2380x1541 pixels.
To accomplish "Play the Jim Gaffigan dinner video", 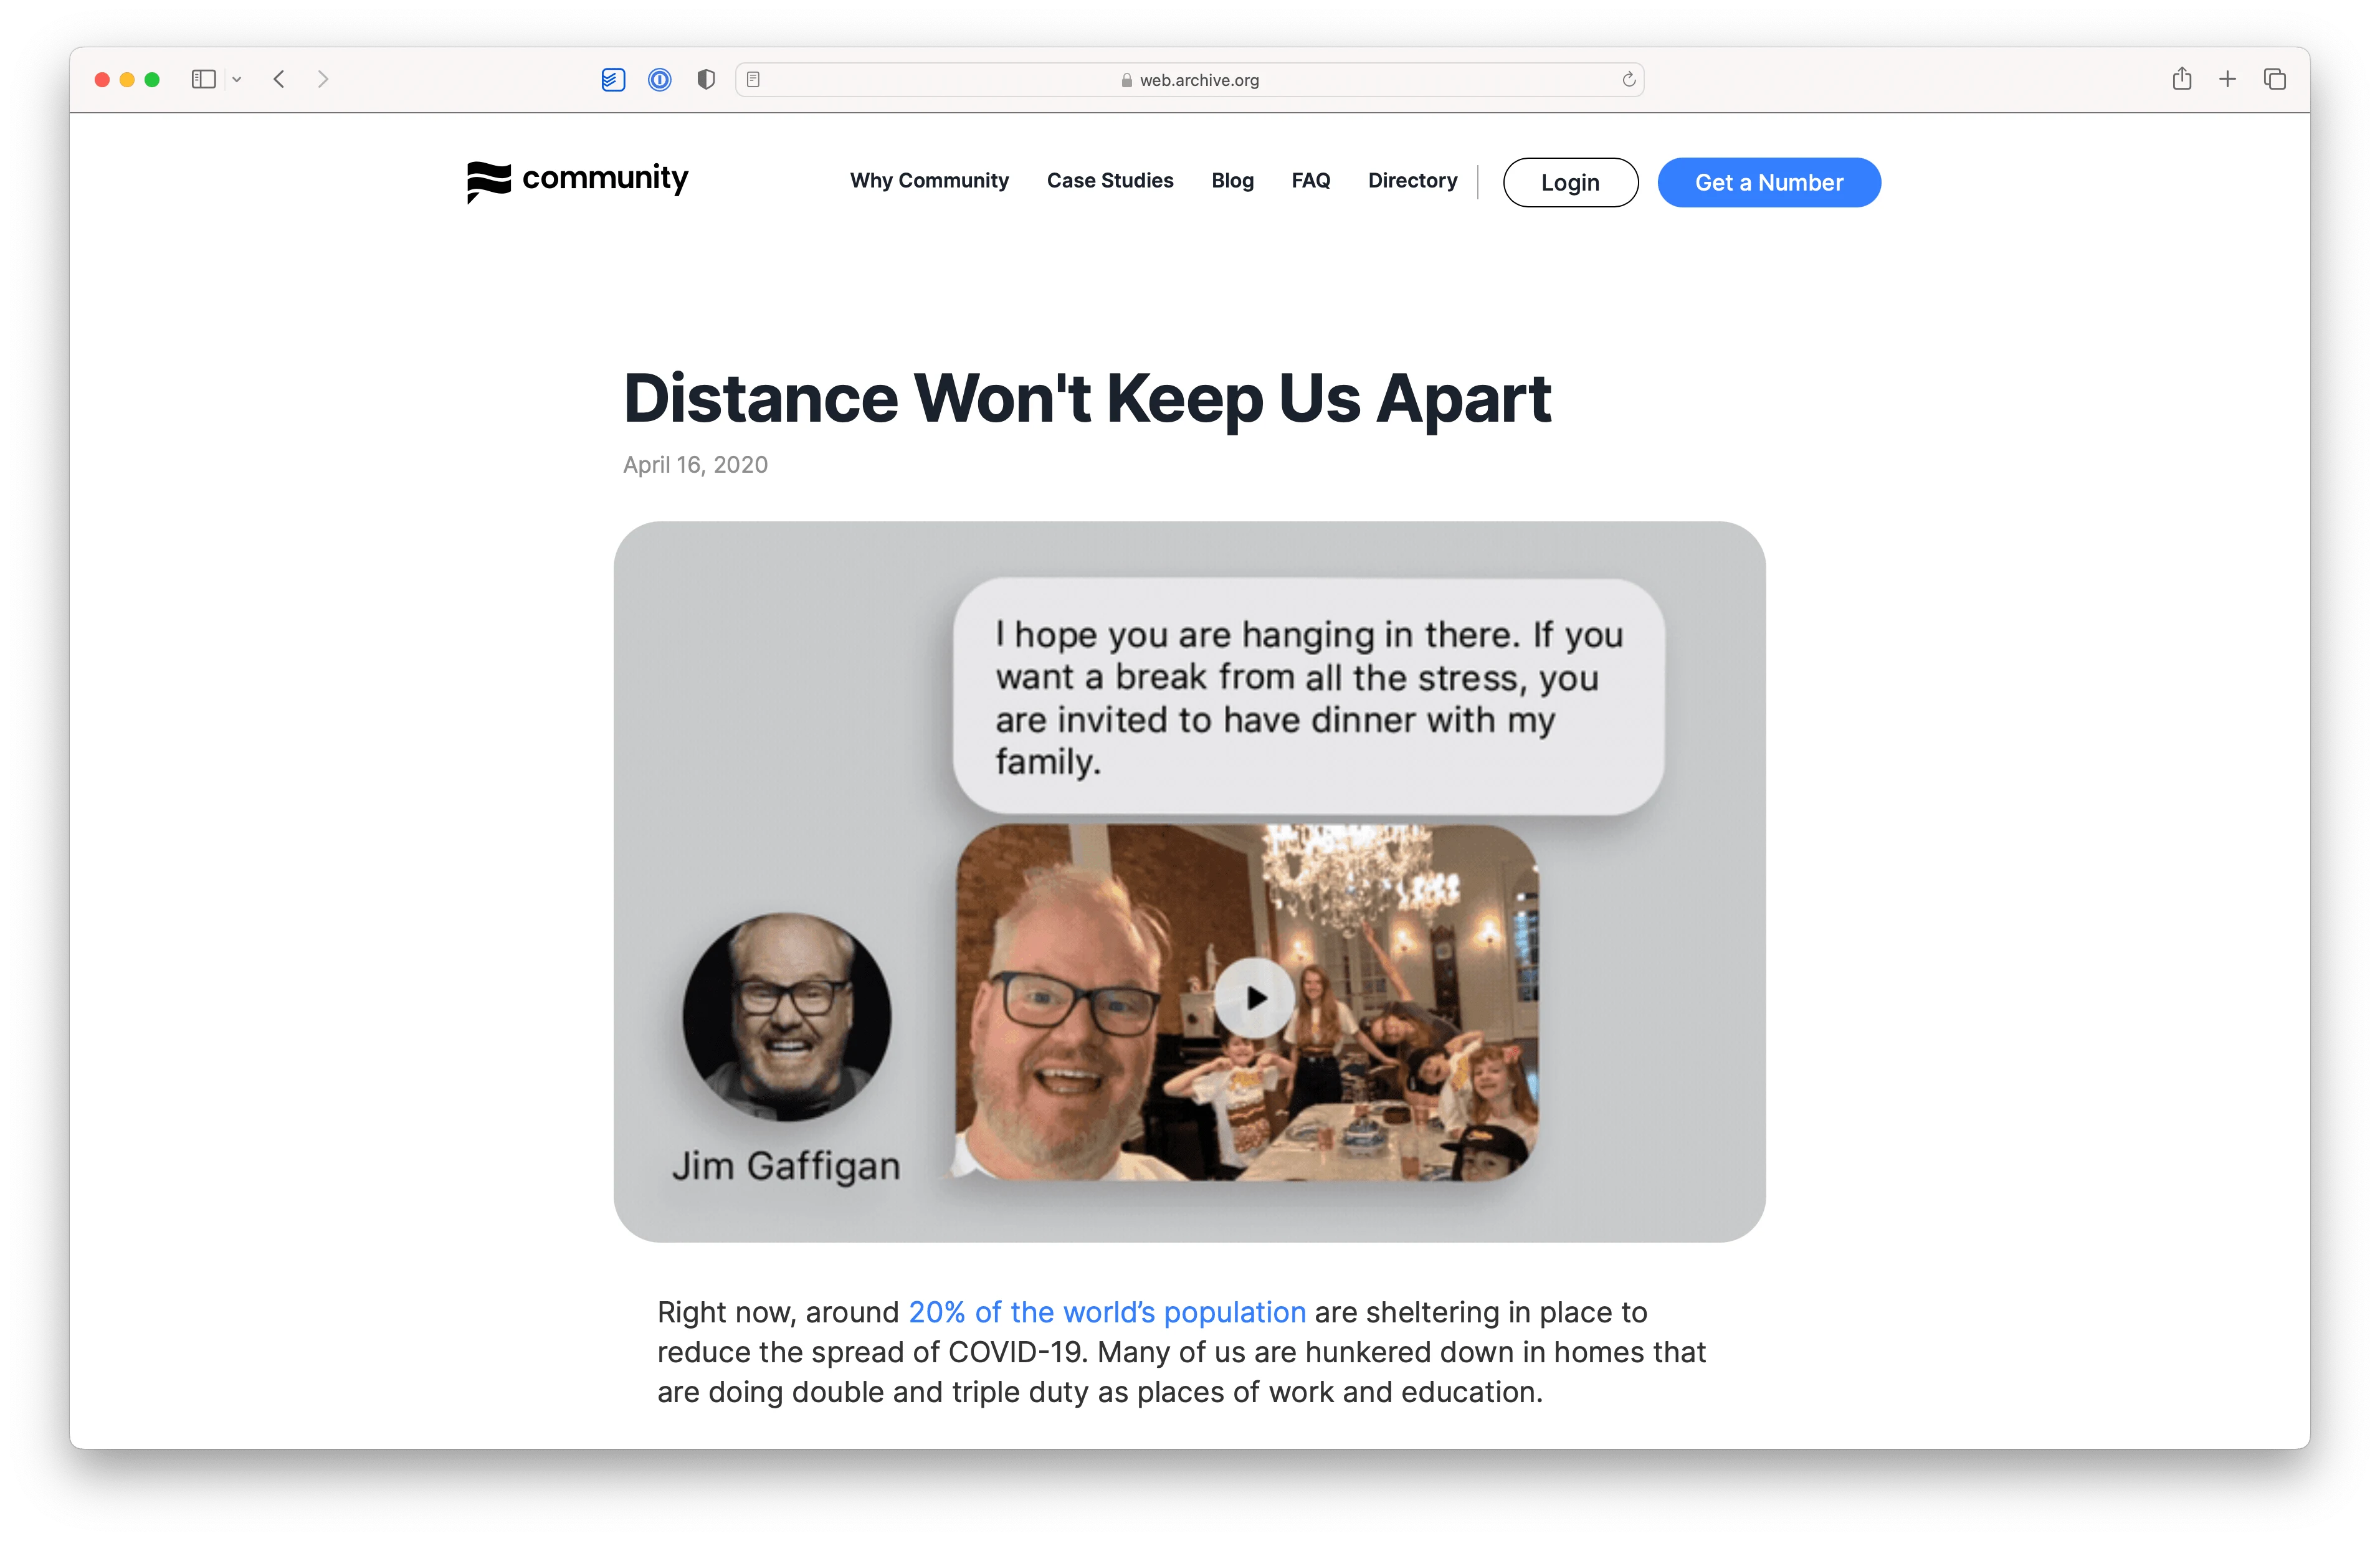I will point(1255,997).
